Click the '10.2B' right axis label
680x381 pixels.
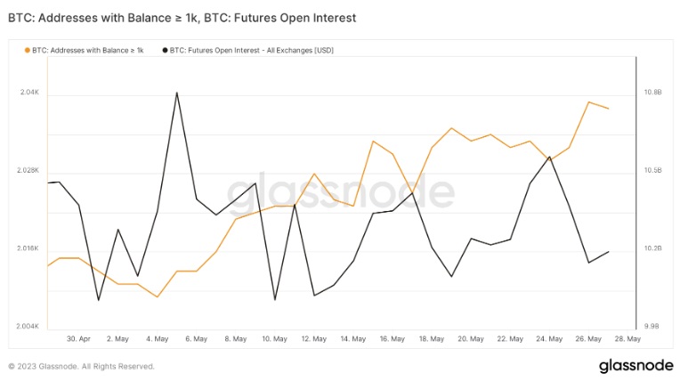[x=652, y=248]
